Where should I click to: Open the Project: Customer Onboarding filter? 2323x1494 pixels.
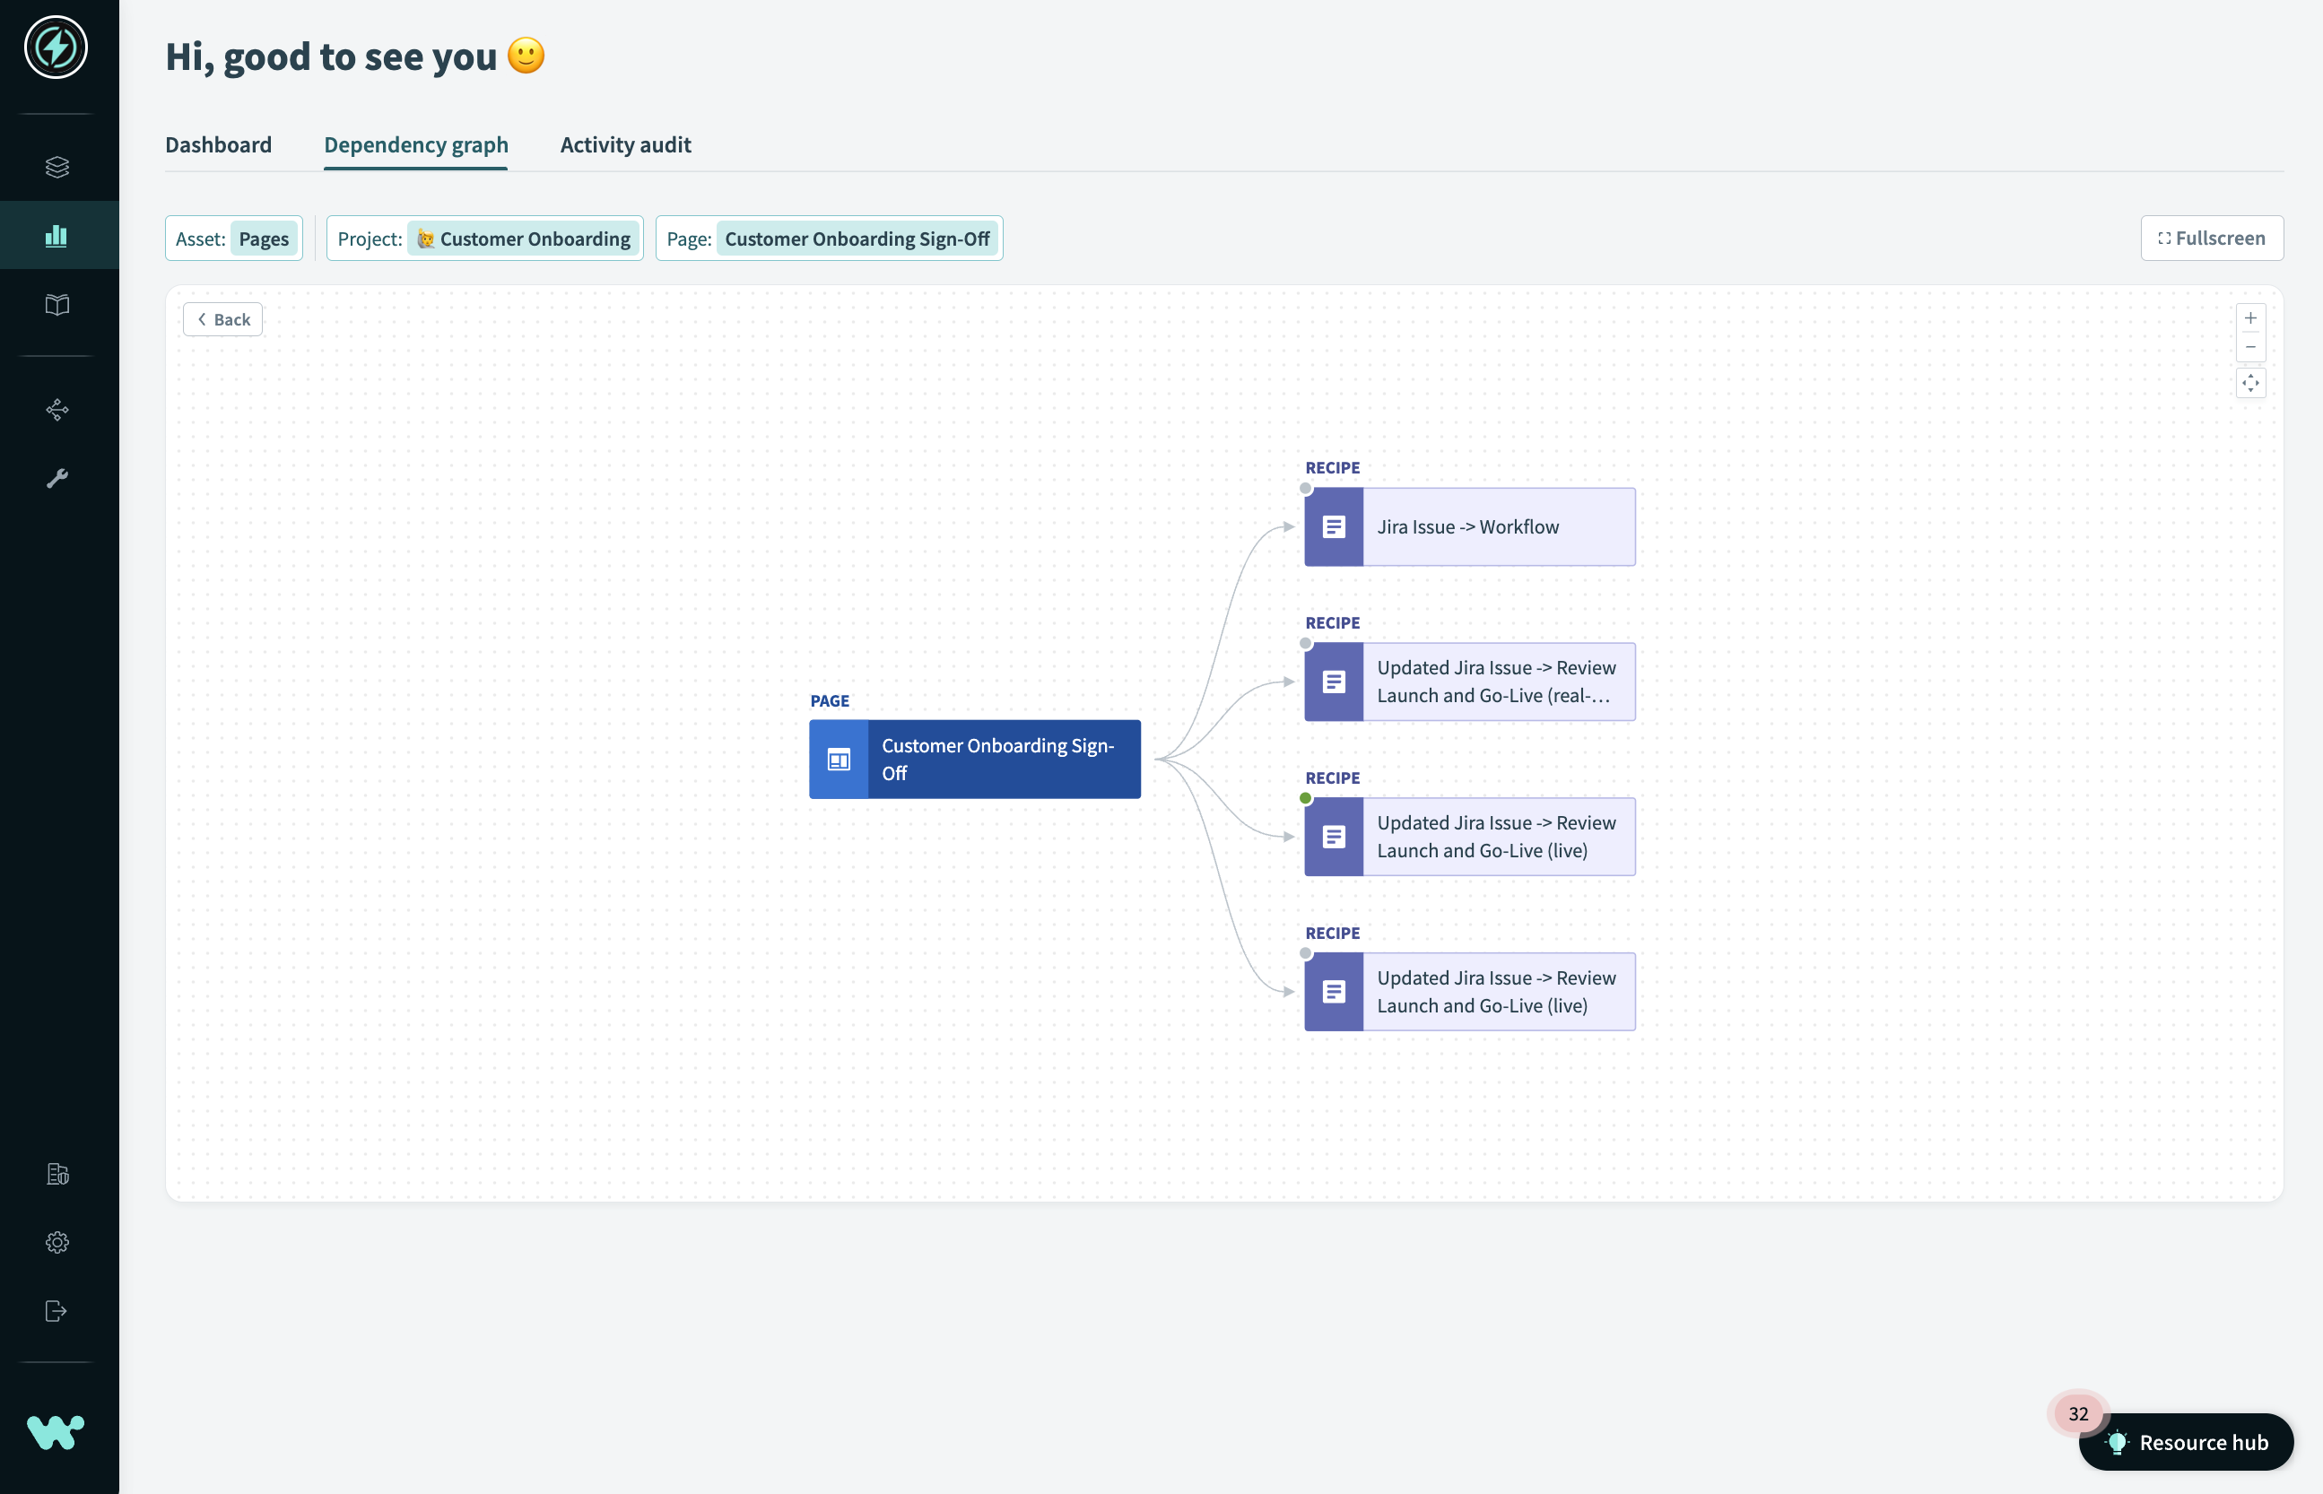[x=485, y=238]
